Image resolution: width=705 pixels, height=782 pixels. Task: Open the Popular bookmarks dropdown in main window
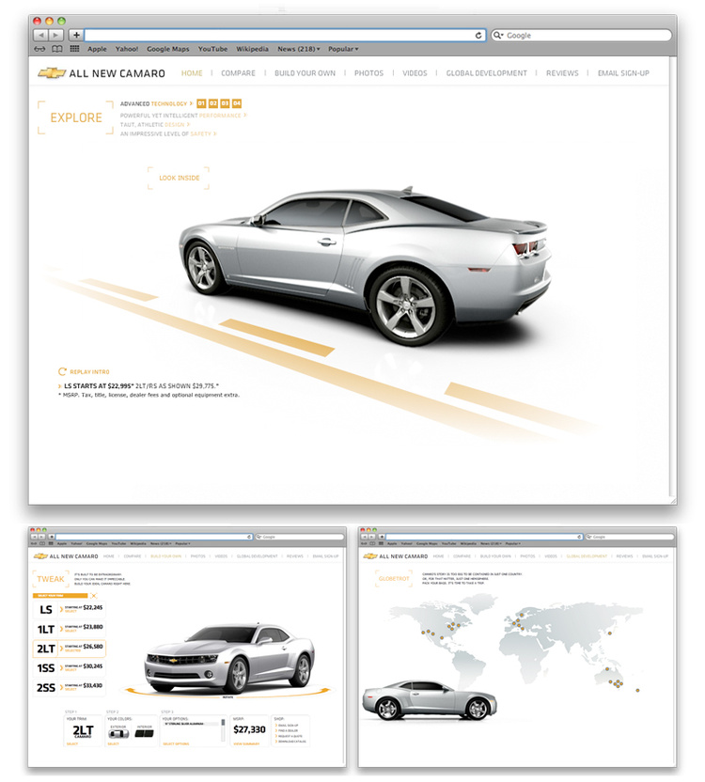[x=343, y=49]
